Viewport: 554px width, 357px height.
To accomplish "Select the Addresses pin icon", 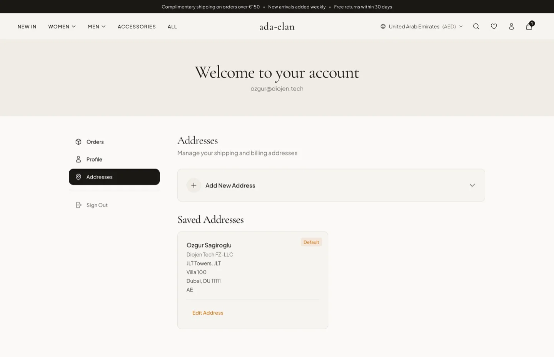I will 78,177.
